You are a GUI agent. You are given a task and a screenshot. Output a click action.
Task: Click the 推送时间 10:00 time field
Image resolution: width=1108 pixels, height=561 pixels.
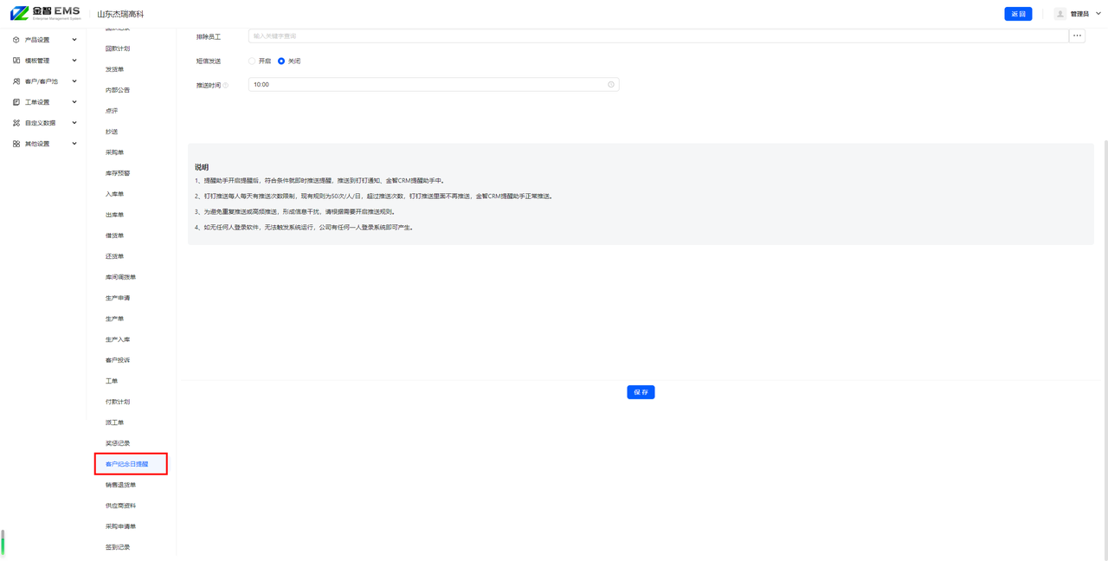coord(434,85)
